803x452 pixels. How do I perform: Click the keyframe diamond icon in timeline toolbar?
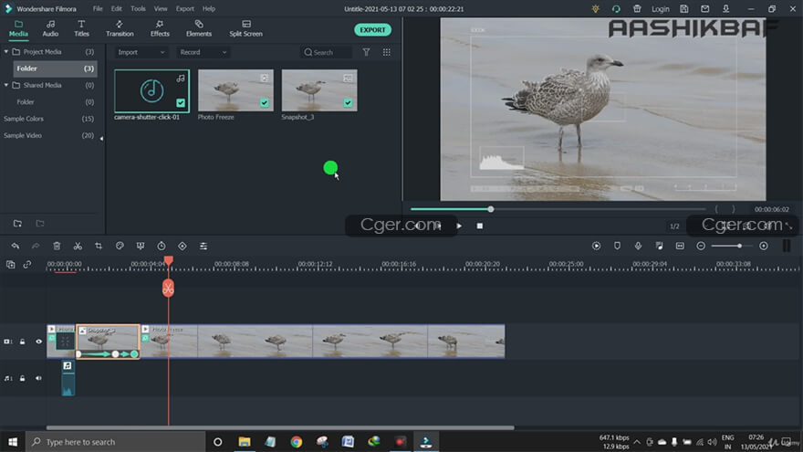[x=182, y=246]
